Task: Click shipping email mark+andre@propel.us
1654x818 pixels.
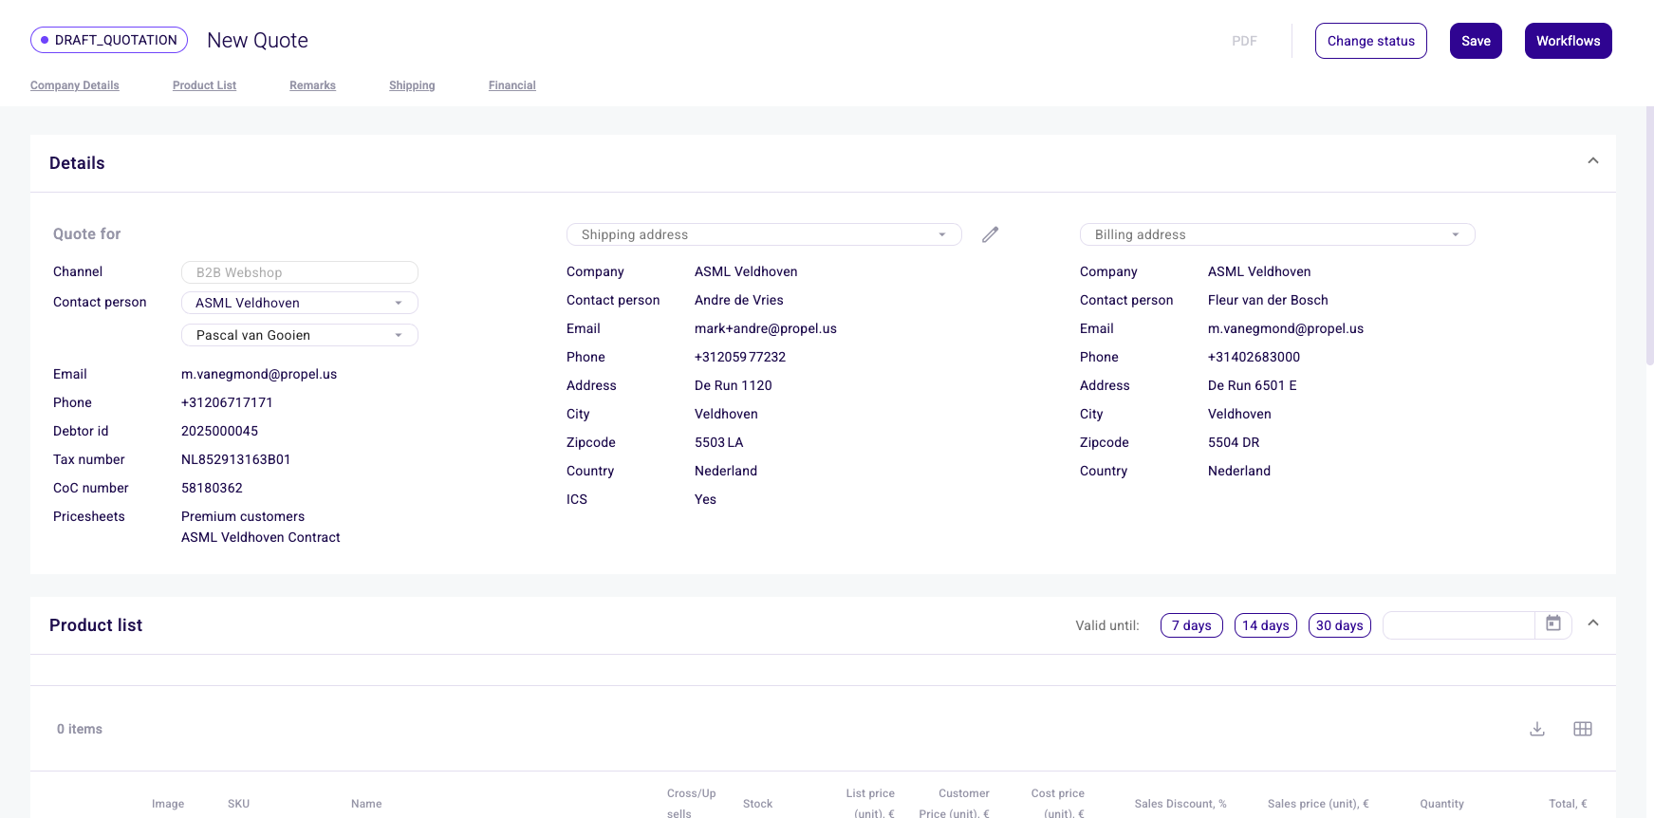Action: point(766,328)
